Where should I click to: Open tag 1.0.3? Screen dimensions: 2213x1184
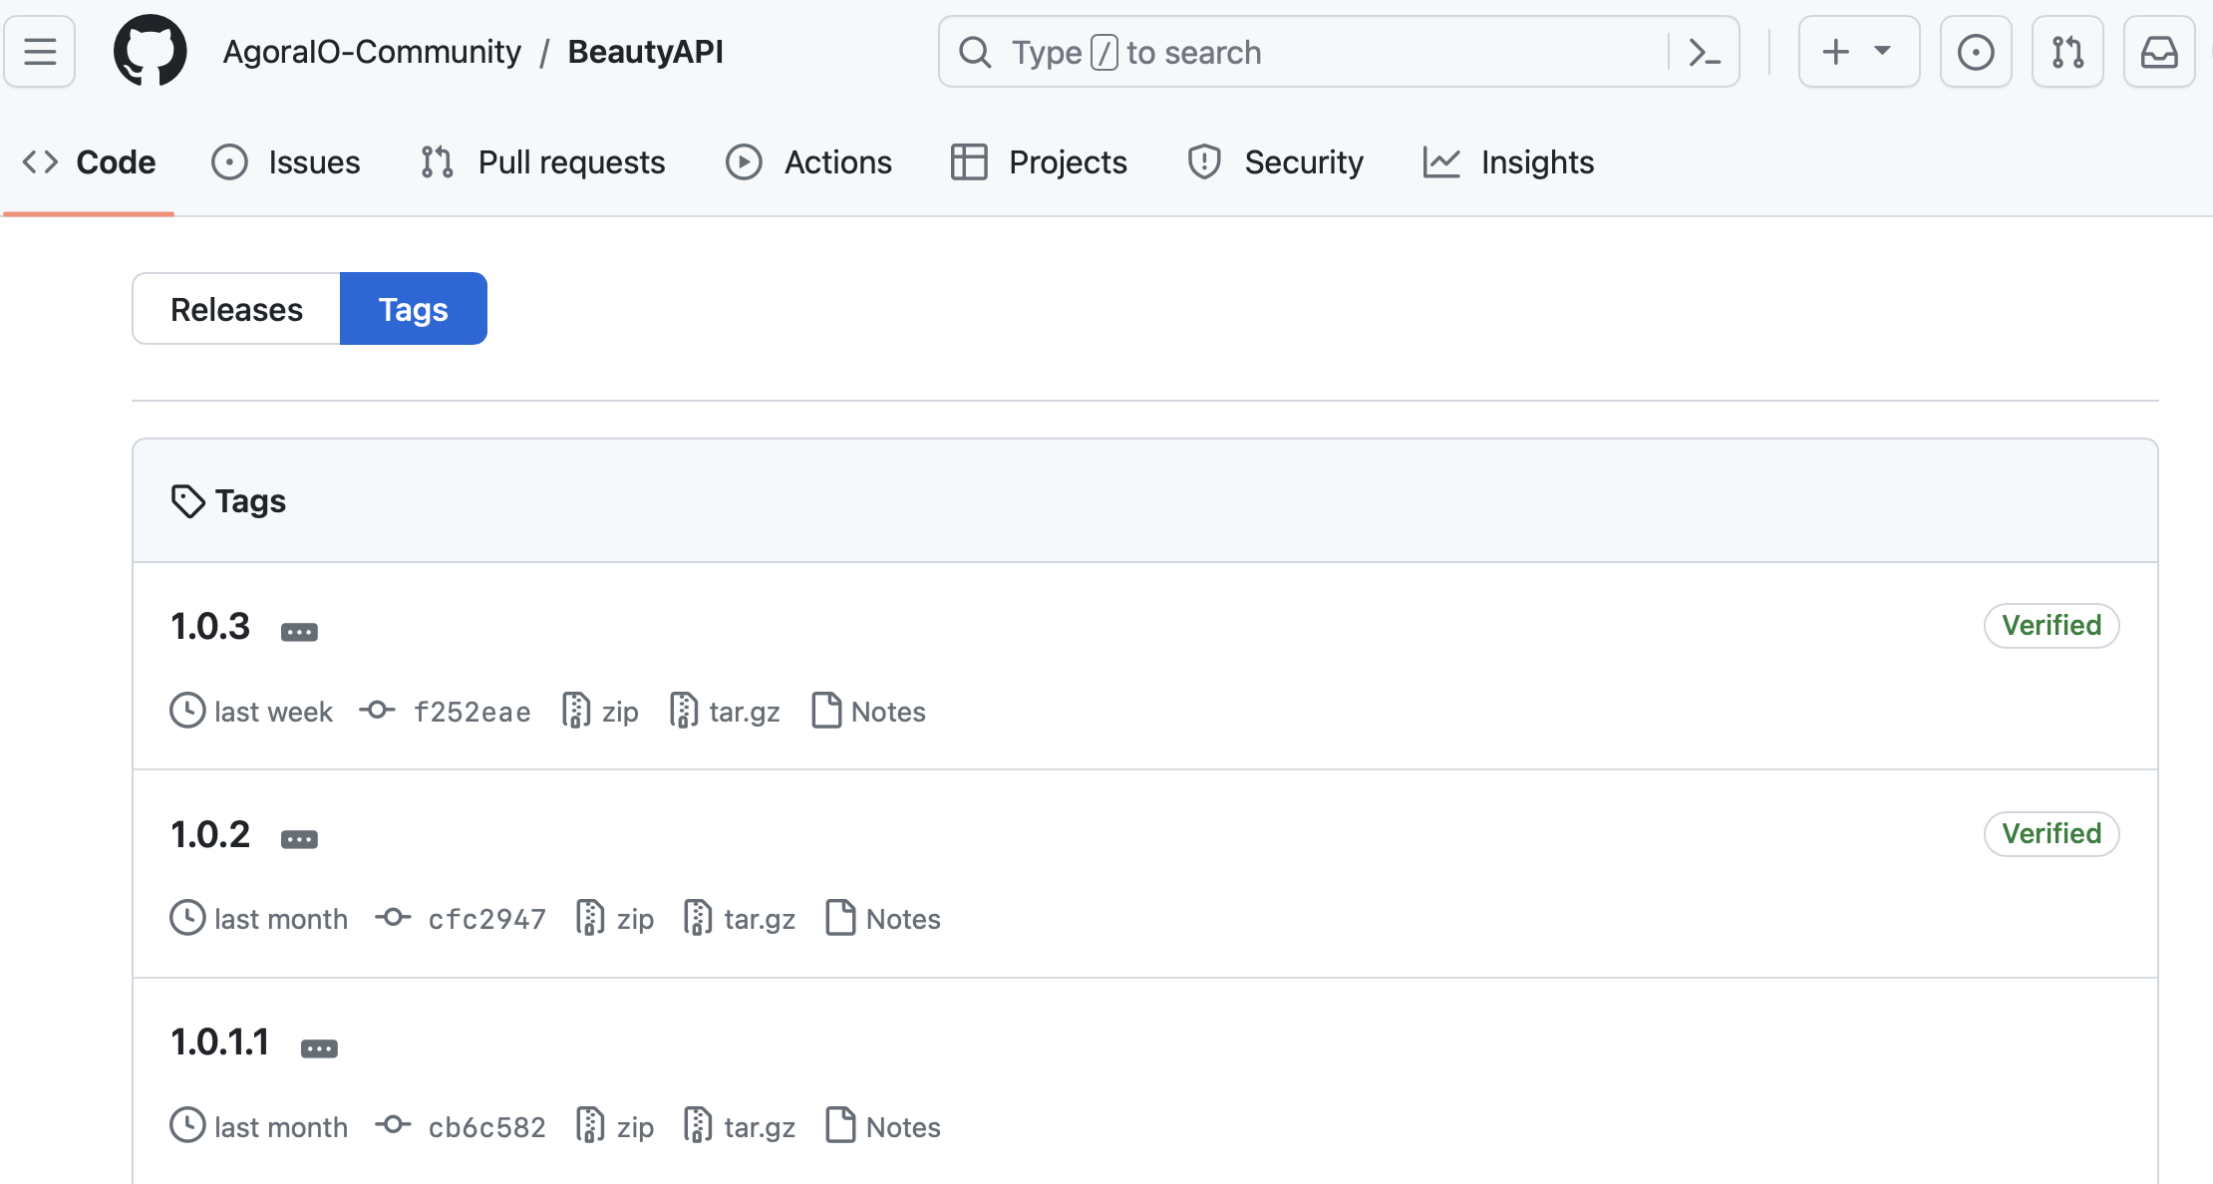tap(210, 627)
